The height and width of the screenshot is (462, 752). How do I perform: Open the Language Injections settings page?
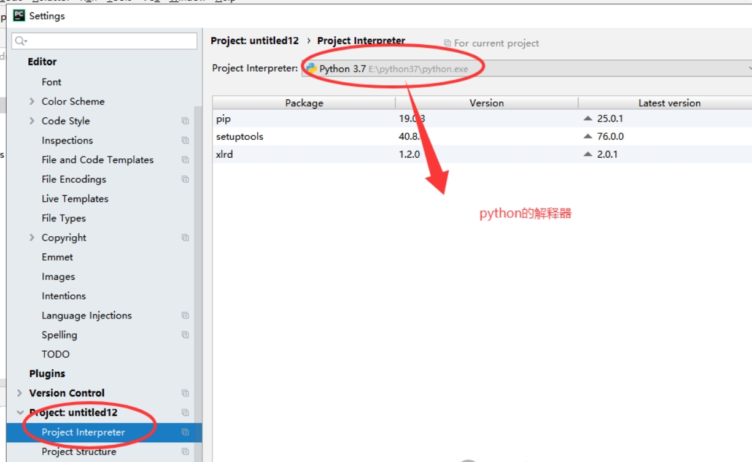click(x=87, y=315)
